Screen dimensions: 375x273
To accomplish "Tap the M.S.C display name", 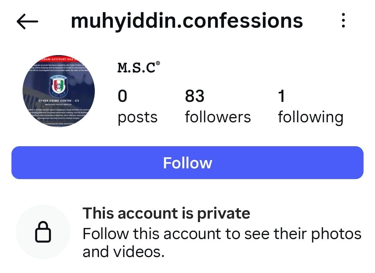I will 136,68.
